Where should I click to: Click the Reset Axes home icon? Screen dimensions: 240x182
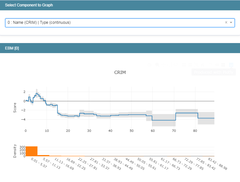[202, 65]
